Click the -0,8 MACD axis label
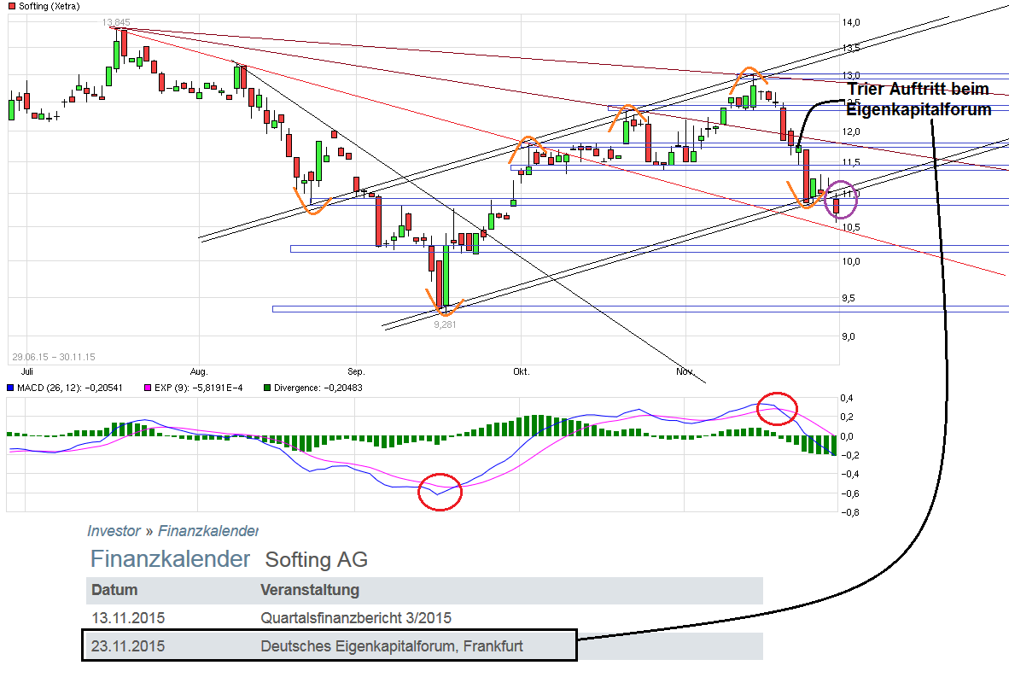This screenshot has width=1009, height=683. tap(849, 512)
